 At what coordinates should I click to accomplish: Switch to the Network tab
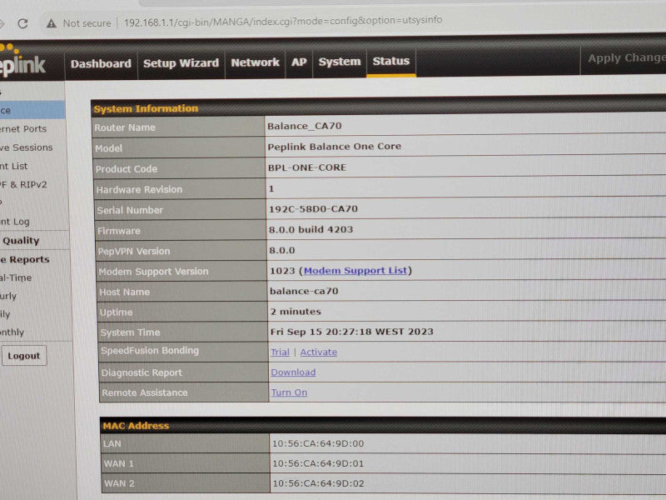tap(255, 62)
